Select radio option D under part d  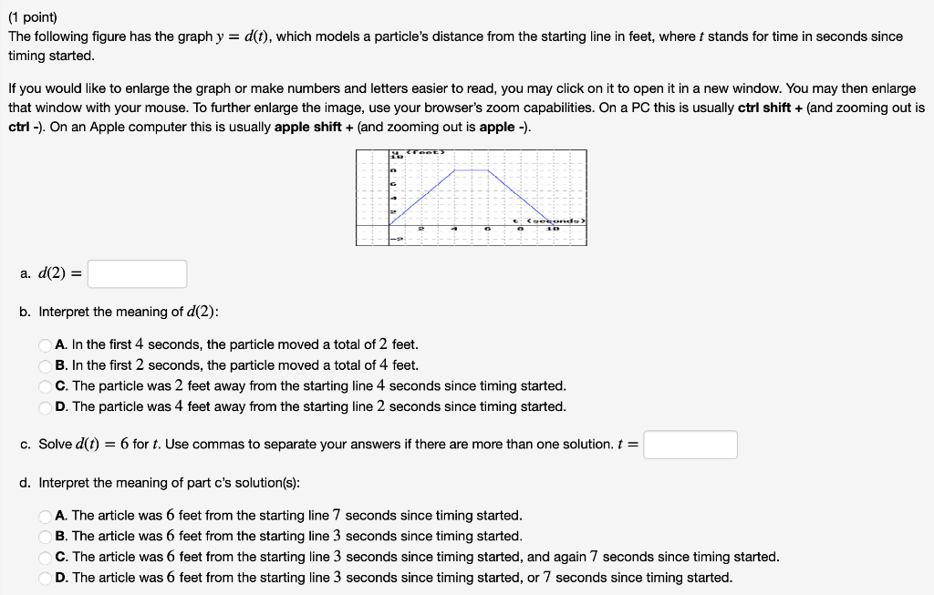[x=45, y=576]
